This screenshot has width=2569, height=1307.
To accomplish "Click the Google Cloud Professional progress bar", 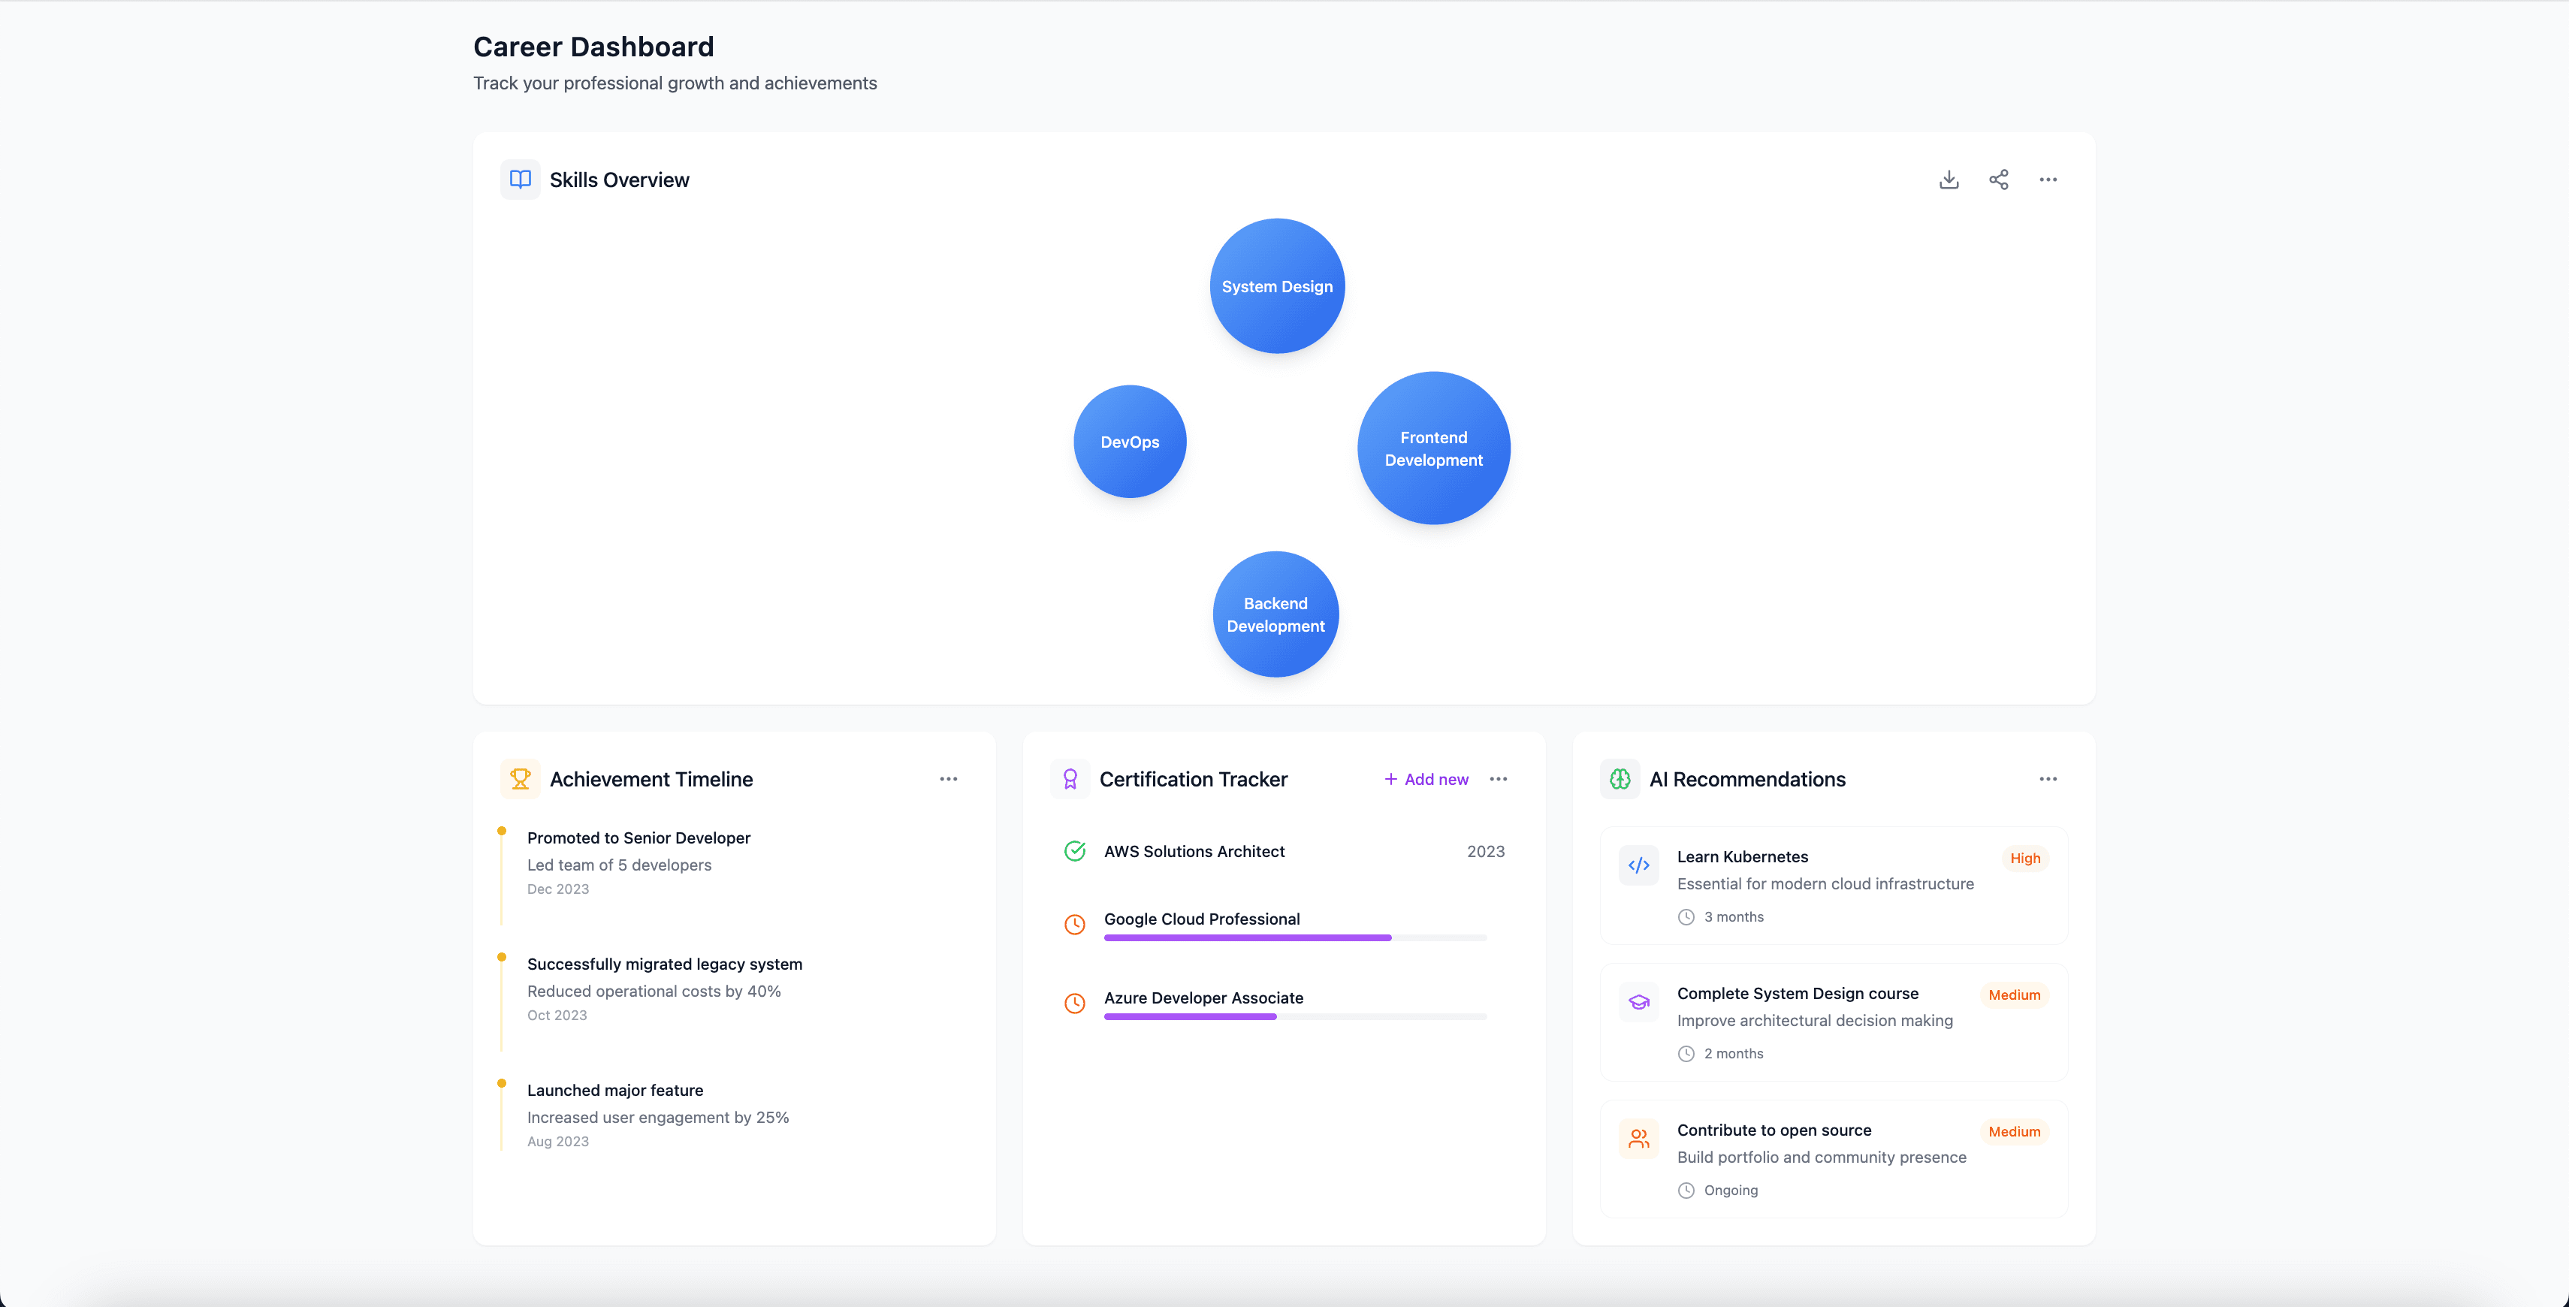I will tap(1294, 938).
